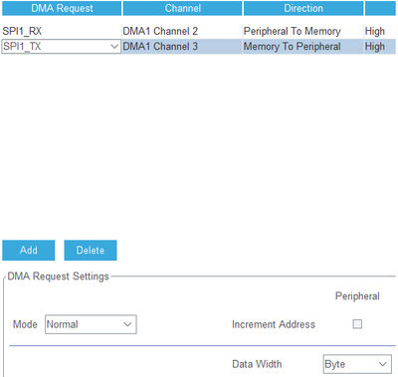This screenshot has height=377, width=398.
Task: Click High priority in SPI1_TX row
Action: point(380,47)
